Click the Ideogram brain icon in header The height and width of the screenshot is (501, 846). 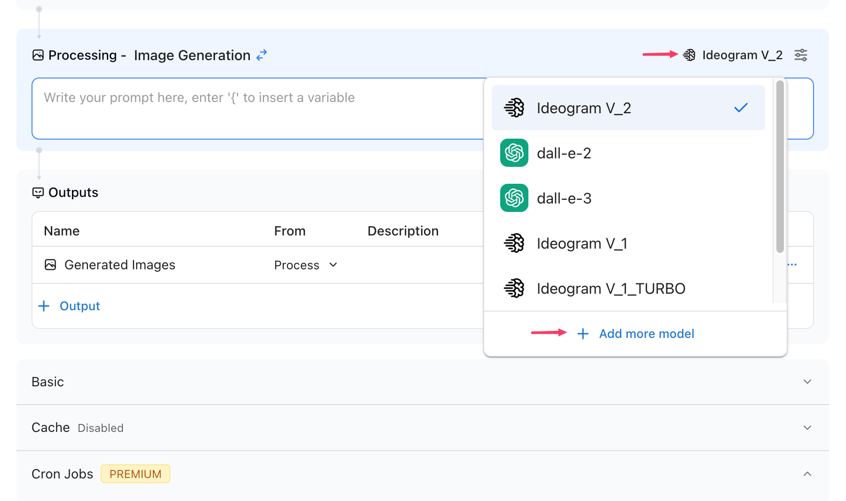tap(689, 55)
